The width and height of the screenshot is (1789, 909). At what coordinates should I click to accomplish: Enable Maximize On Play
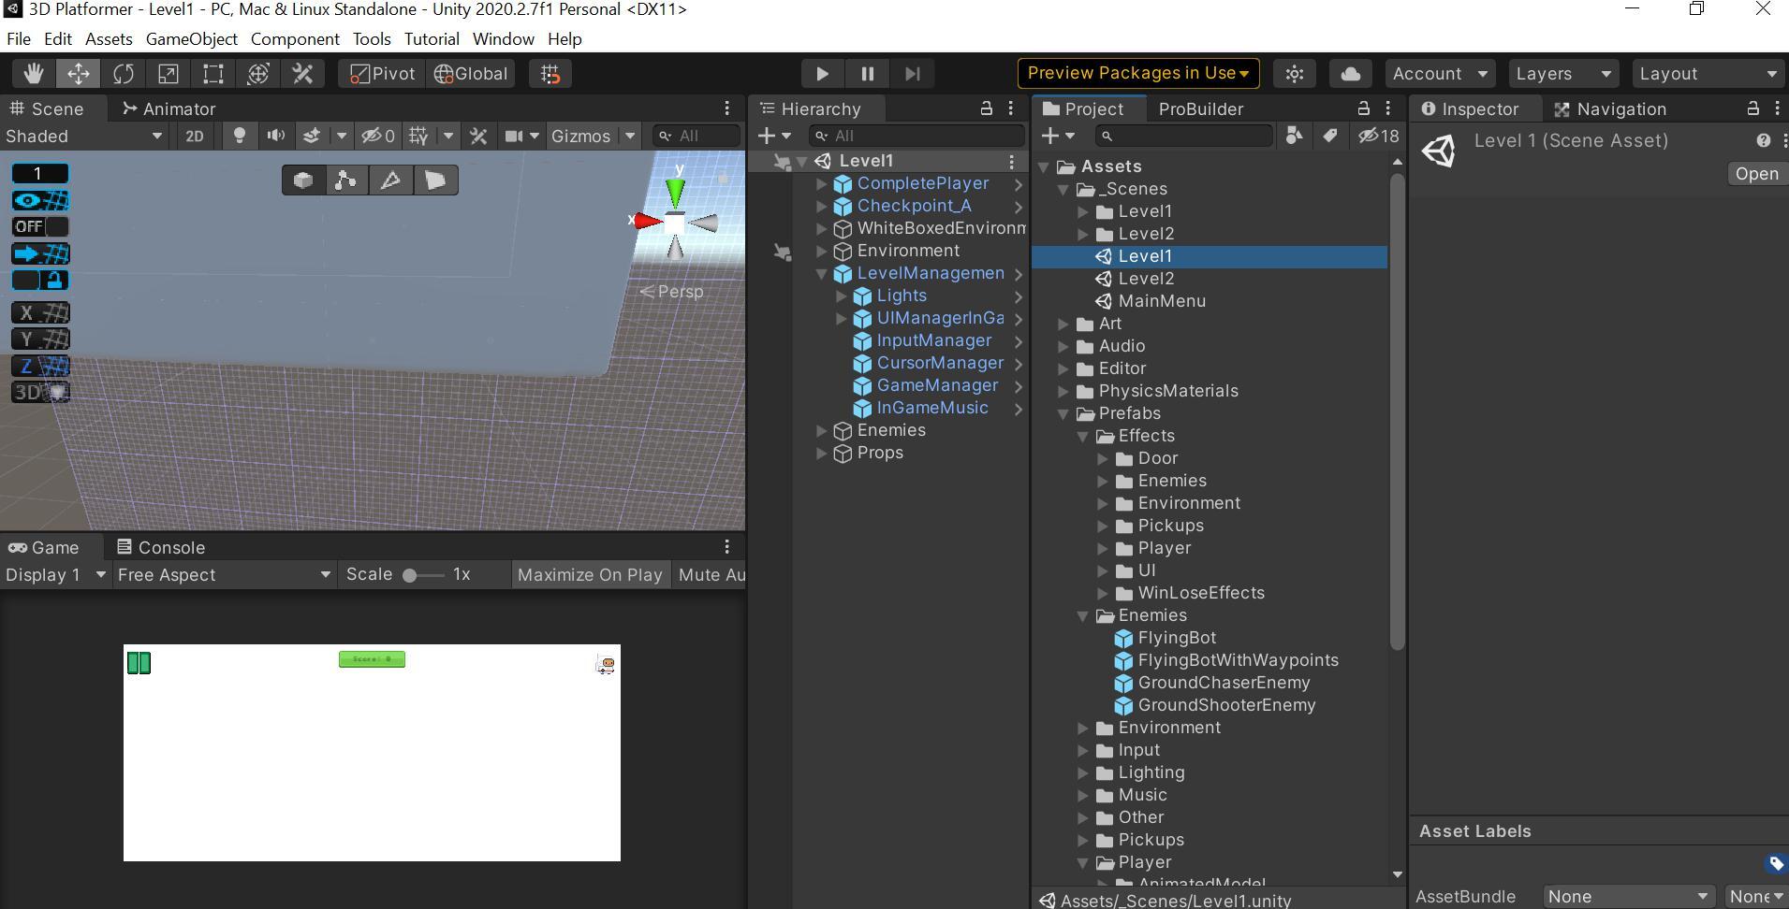(590, 575)
